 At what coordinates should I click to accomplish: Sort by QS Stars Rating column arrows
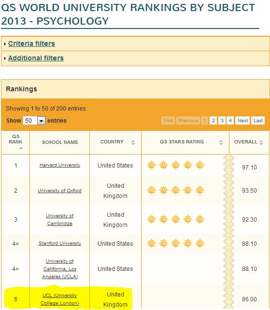[x=221, y=142]
